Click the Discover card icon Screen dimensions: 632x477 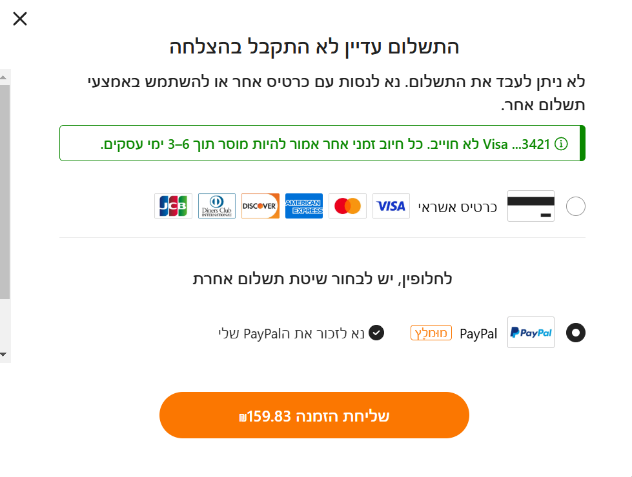260,206
